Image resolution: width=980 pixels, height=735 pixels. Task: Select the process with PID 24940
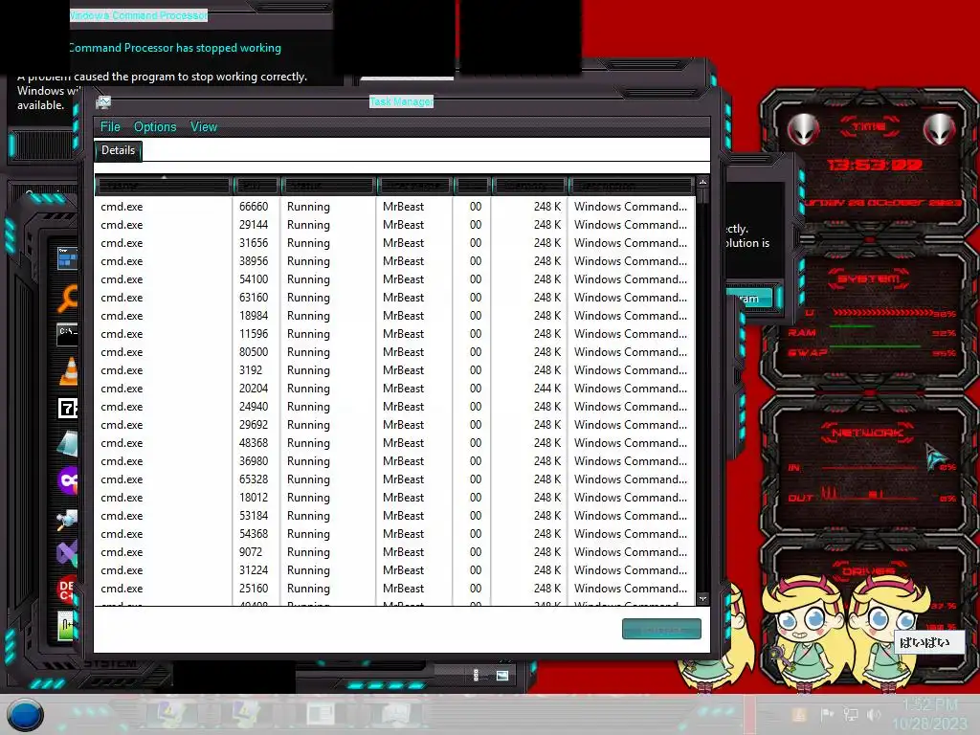395,406
